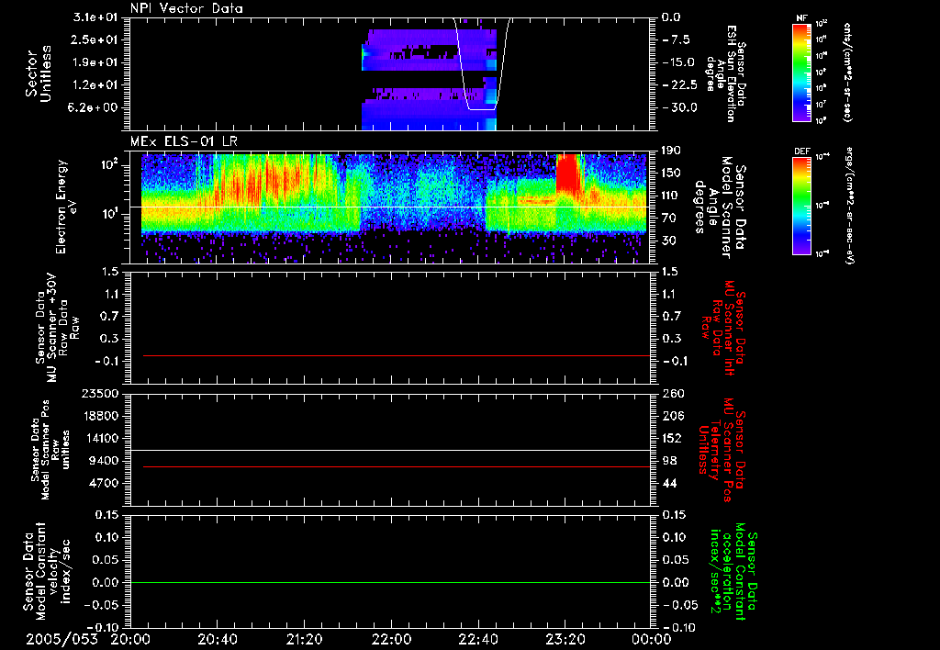Select the 'NPI Vector Data' panel title
940x650 pixels.
186,8
